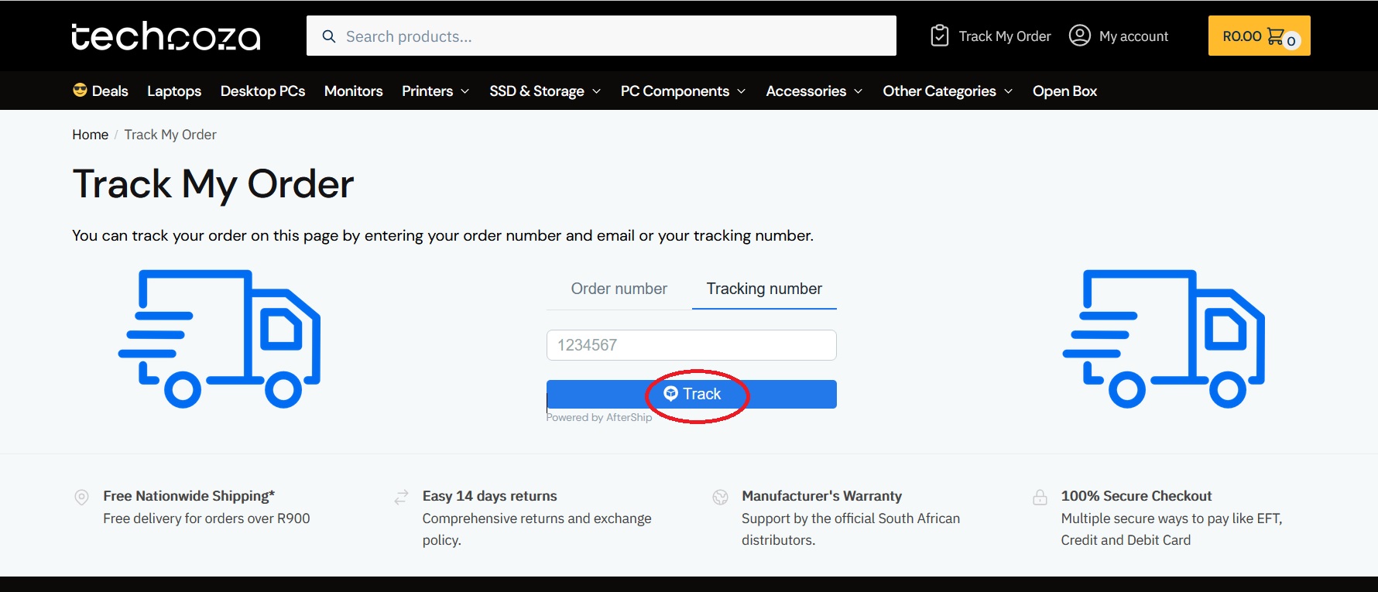This screenshot has width=1378, height=592.
Task: Click the My account user icon
Action: click(1079, 36)
